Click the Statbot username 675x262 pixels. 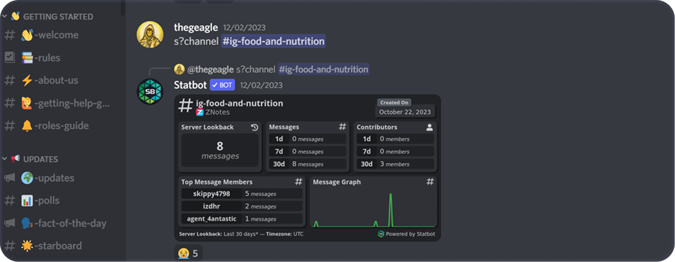coord(190,85)
